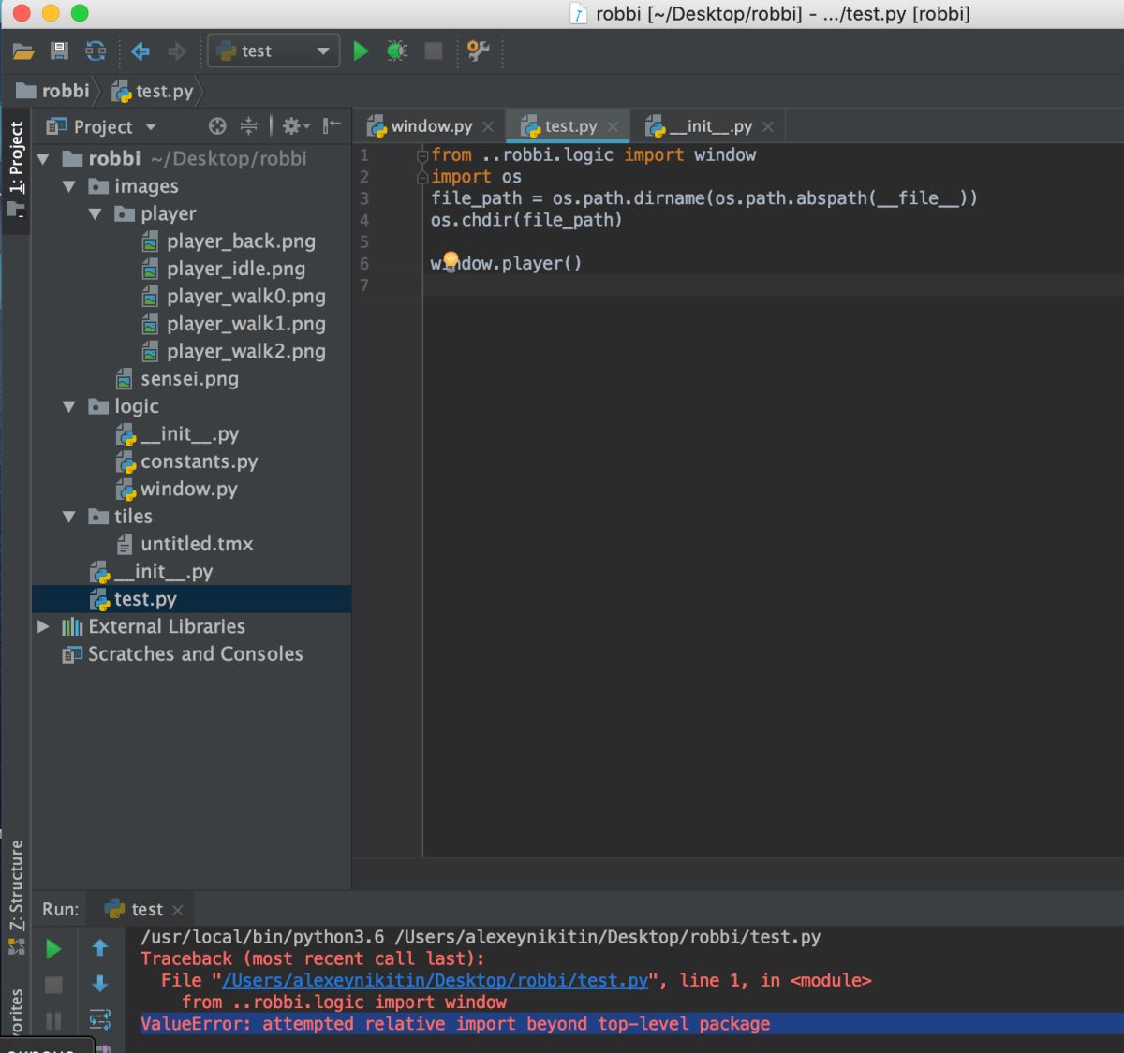This screenshot has height=1053, width=1124.
Task: Click the Collapse All icon in Project panel
Action: (x=248, y=126)
